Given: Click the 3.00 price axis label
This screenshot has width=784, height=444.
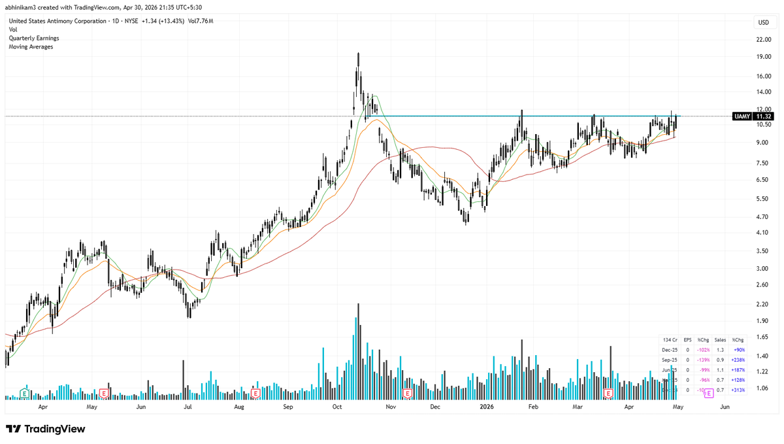Looking at the screenshot, I should (763, 269).
